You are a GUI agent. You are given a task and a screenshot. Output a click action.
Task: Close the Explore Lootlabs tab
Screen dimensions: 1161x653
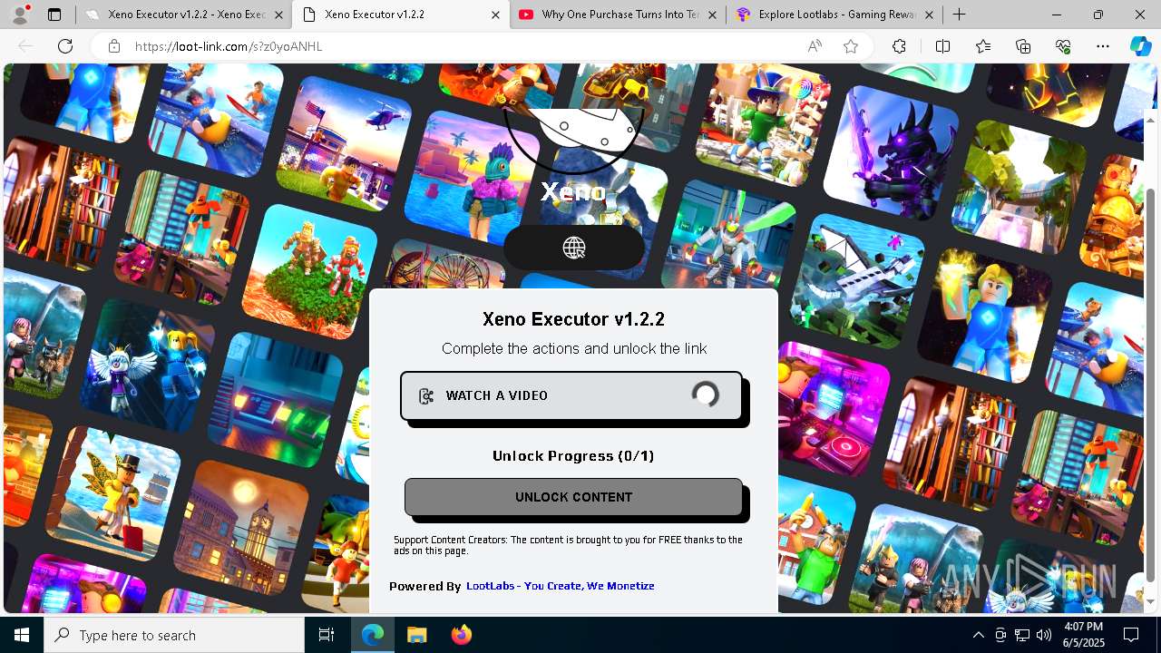coord(929,15)
